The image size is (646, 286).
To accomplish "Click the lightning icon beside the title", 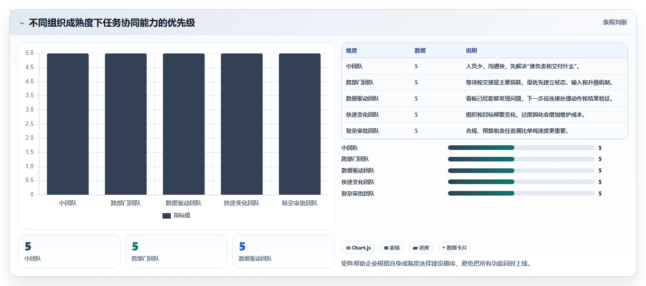I will [x=22, y=23].
